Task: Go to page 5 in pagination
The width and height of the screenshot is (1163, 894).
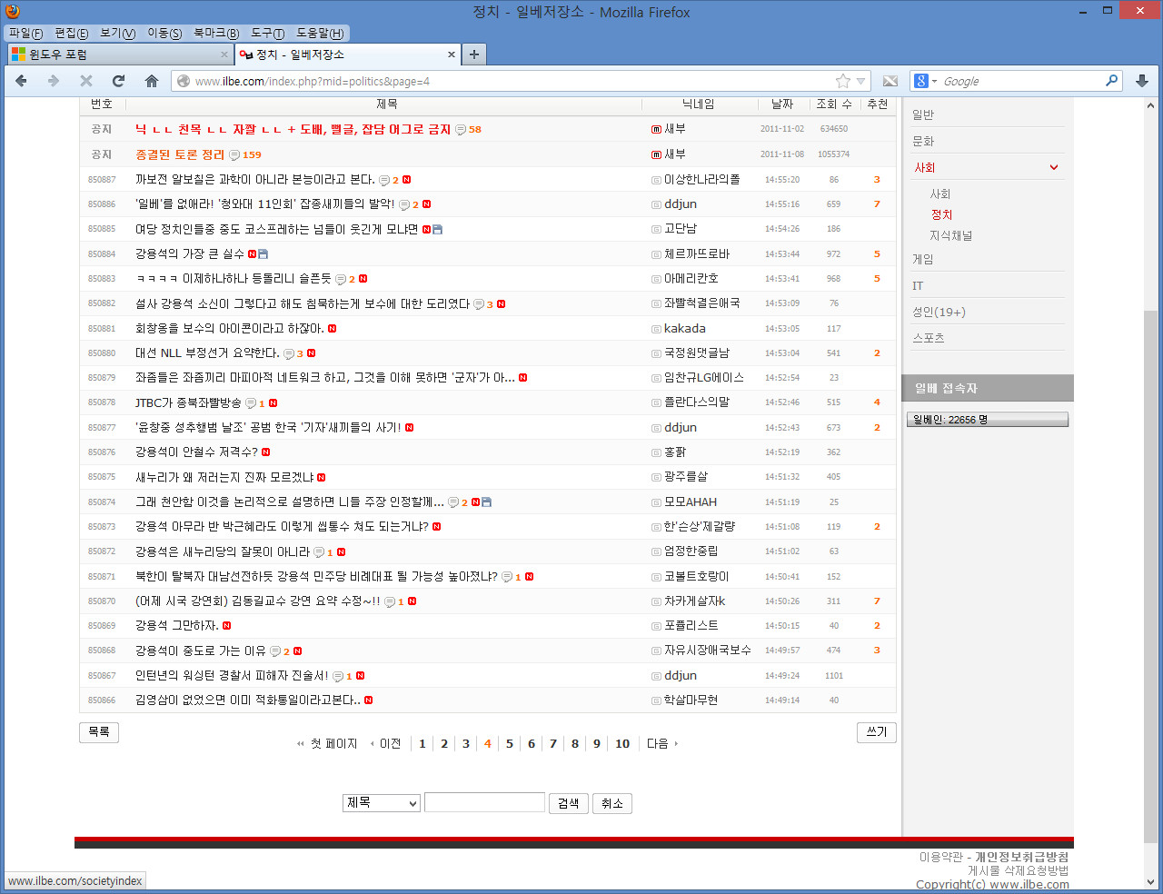Action: tap(510, 744)
